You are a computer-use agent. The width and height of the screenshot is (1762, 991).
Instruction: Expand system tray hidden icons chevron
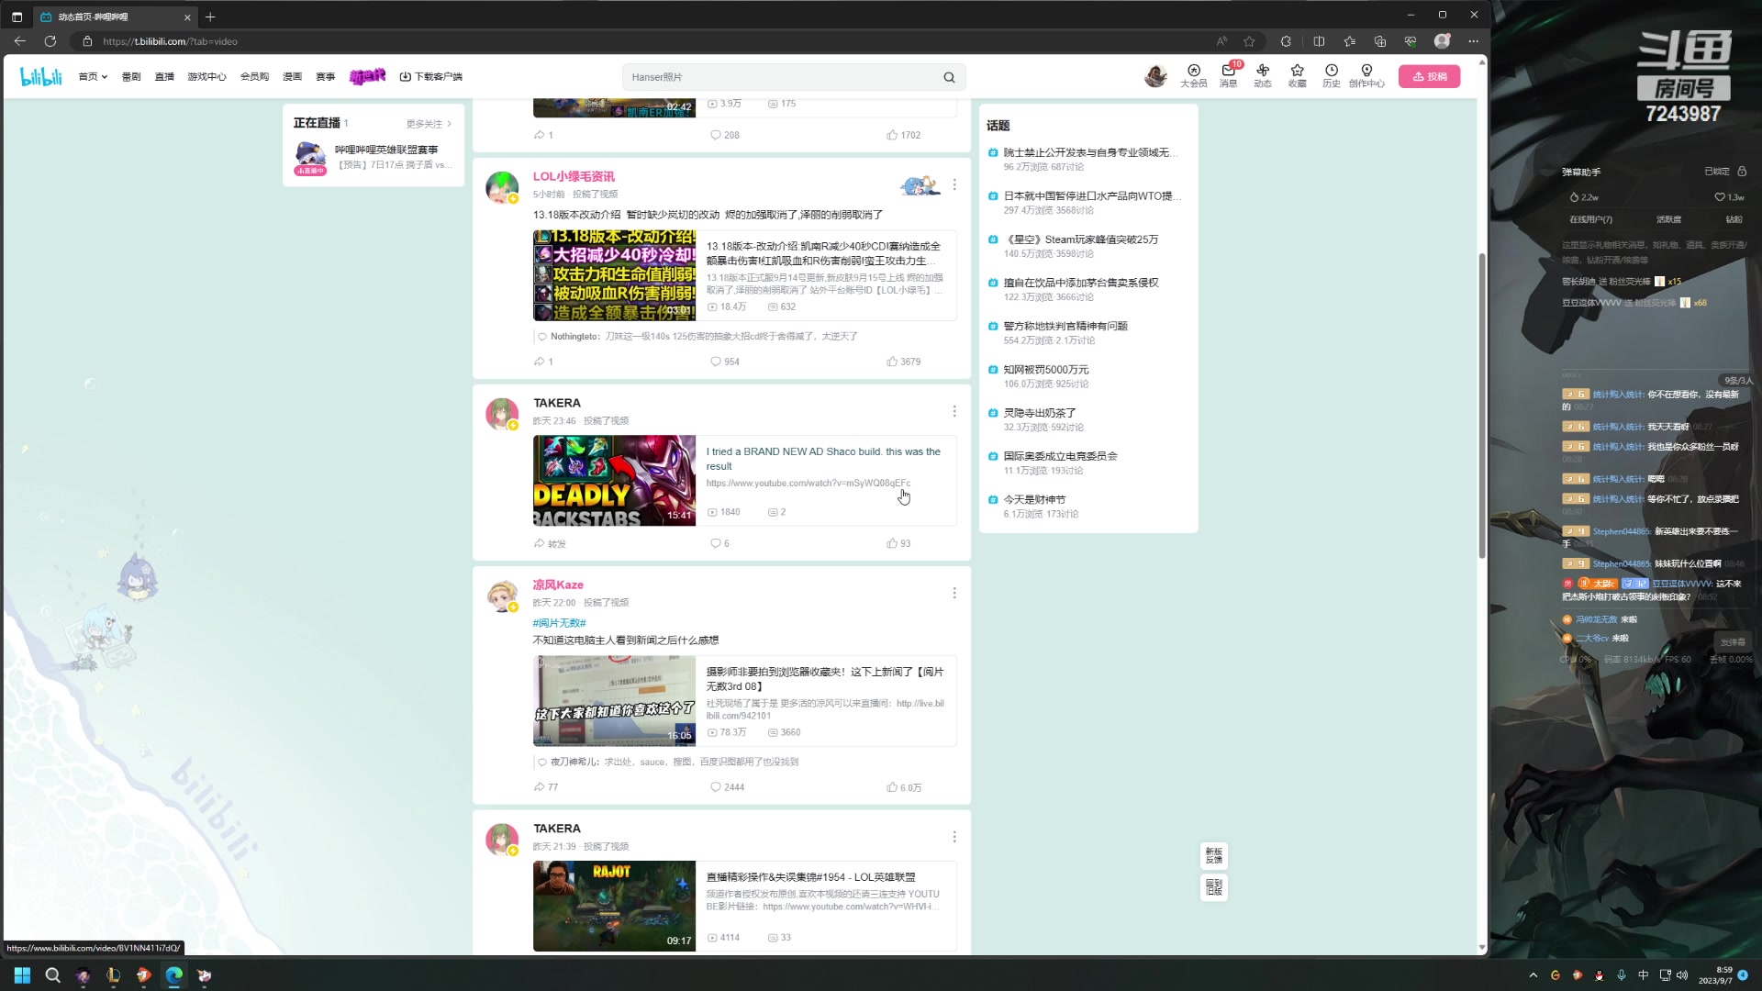click(x=1533, y=975)
